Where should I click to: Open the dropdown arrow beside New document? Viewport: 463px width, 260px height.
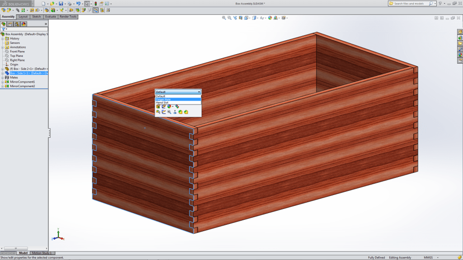(x=48, y=4)
